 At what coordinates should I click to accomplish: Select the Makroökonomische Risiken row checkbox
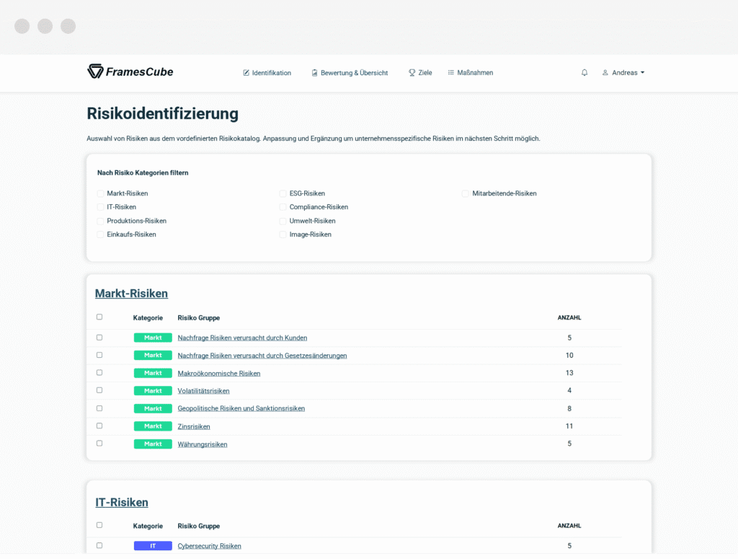pyautogui.click(x=99, y=372)
